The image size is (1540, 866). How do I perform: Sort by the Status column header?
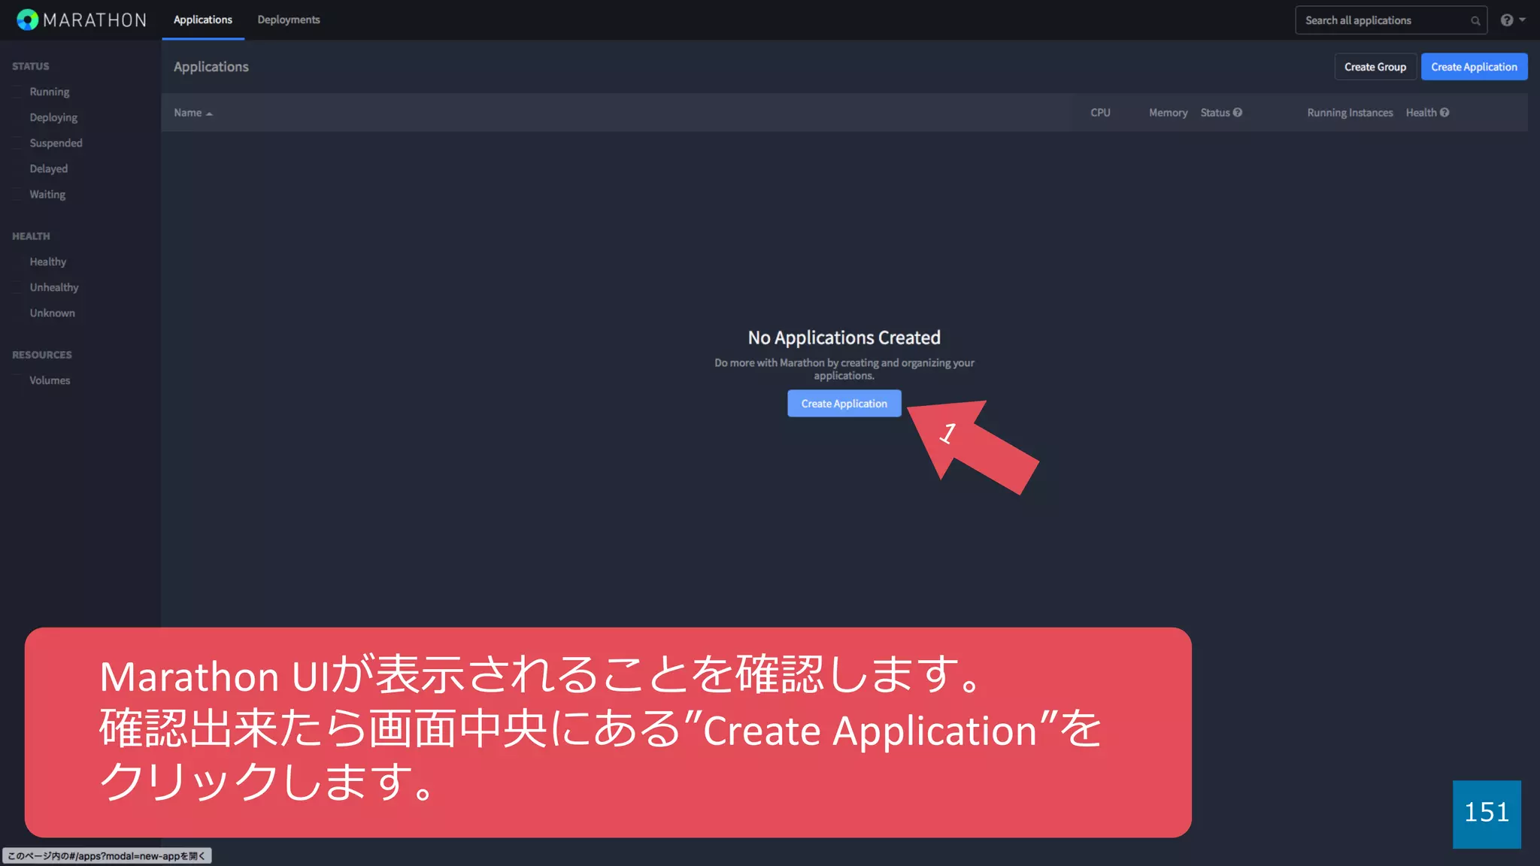click(x=1214, y=113)
